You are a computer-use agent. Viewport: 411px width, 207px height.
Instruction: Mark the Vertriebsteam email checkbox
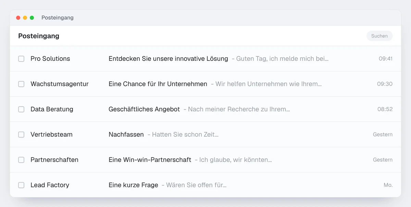pyautogui.click(x=21, y=135)
